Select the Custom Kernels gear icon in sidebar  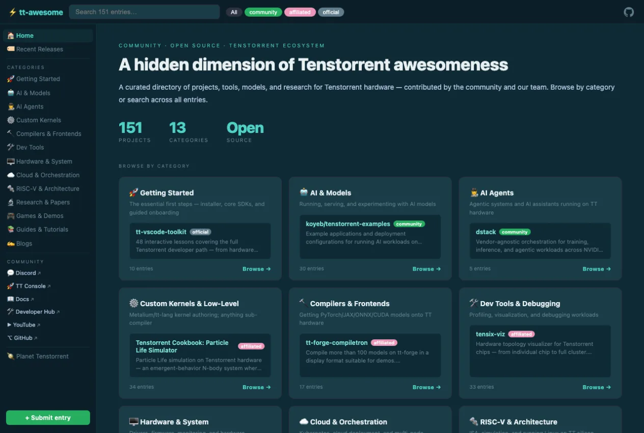[x=11, y=120]
